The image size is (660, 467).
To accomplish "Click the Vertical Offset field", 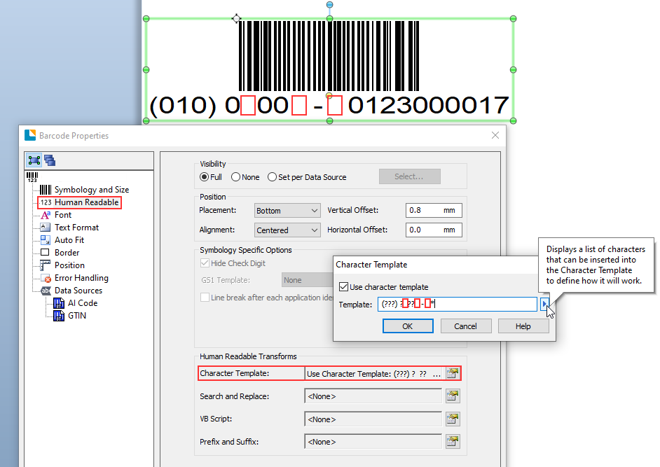I will (x=434, y=210).
